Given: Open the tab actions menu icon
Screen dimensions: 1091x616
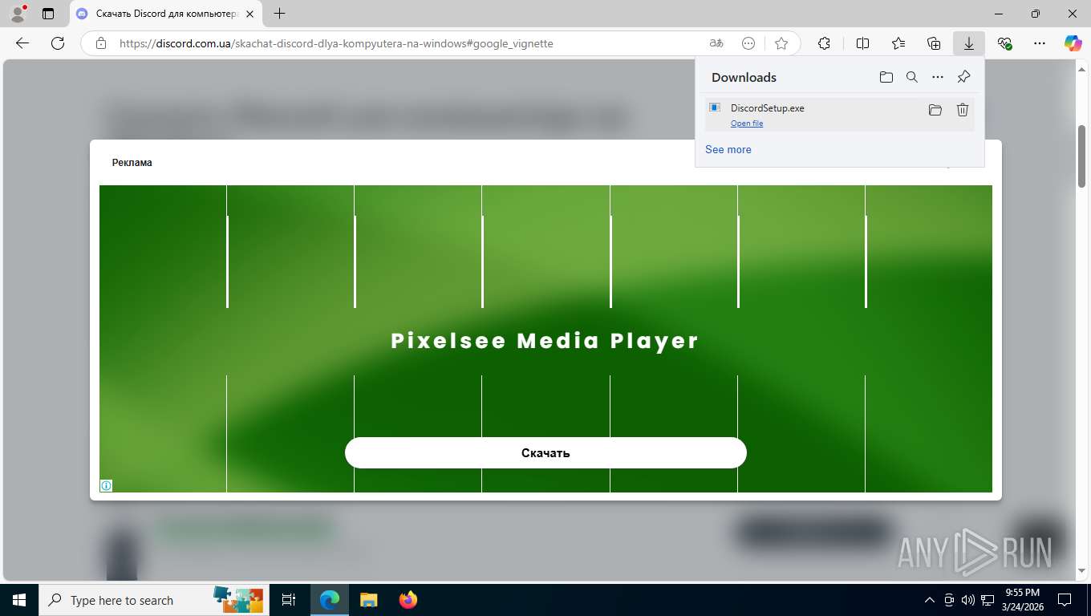Looking at the screenshot, I should (48, 14).
